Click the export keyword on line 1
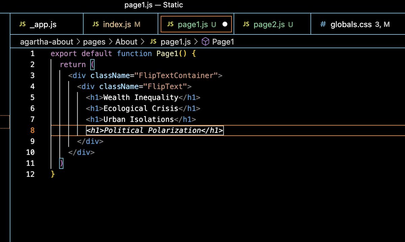Viewport: 405px width, 242px height. 63,54
